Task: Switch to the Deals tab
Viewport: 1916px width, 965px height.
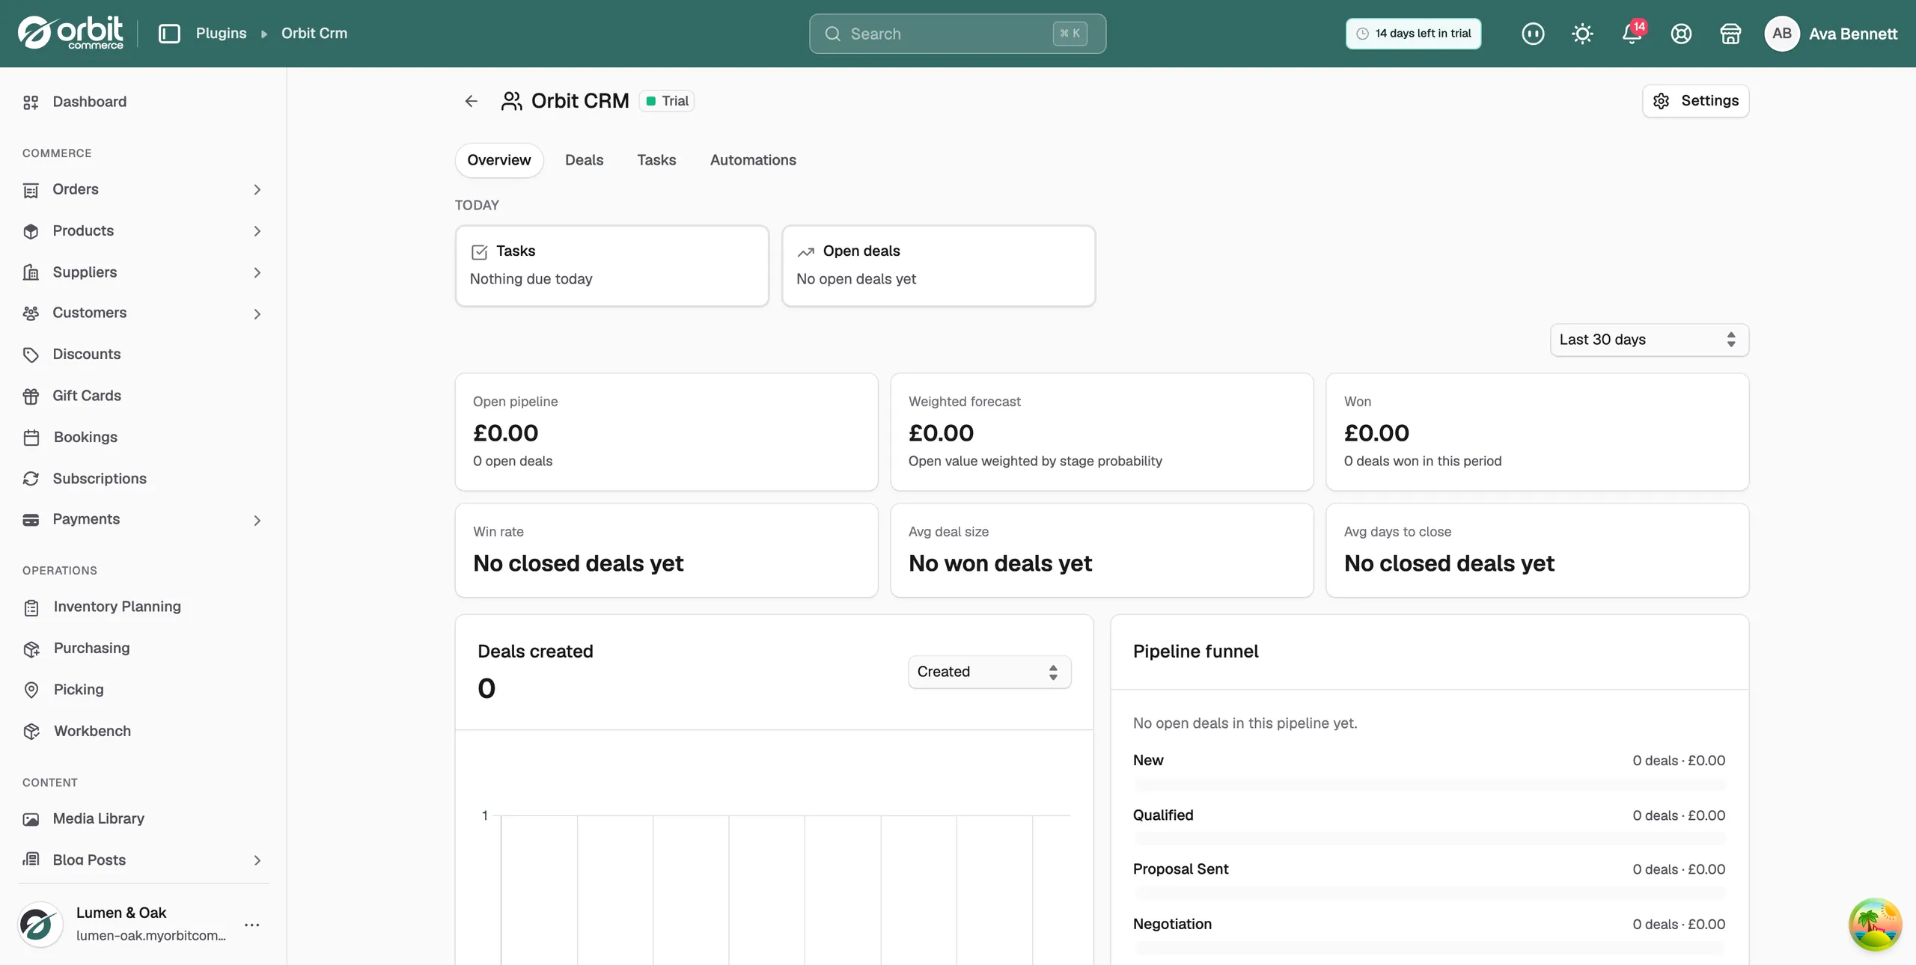Action: pyautogui.click(x=584, y=160)
